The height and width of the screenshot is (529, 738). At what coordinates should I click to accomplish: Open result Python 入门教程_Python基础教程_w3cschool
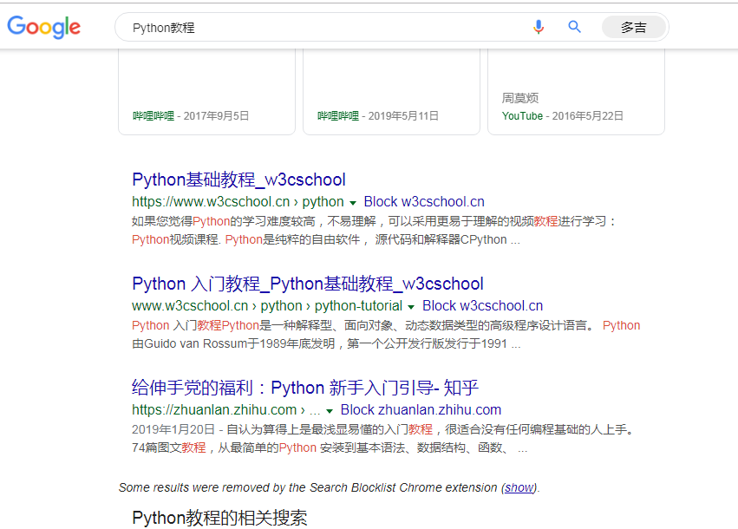pos(307,284)
